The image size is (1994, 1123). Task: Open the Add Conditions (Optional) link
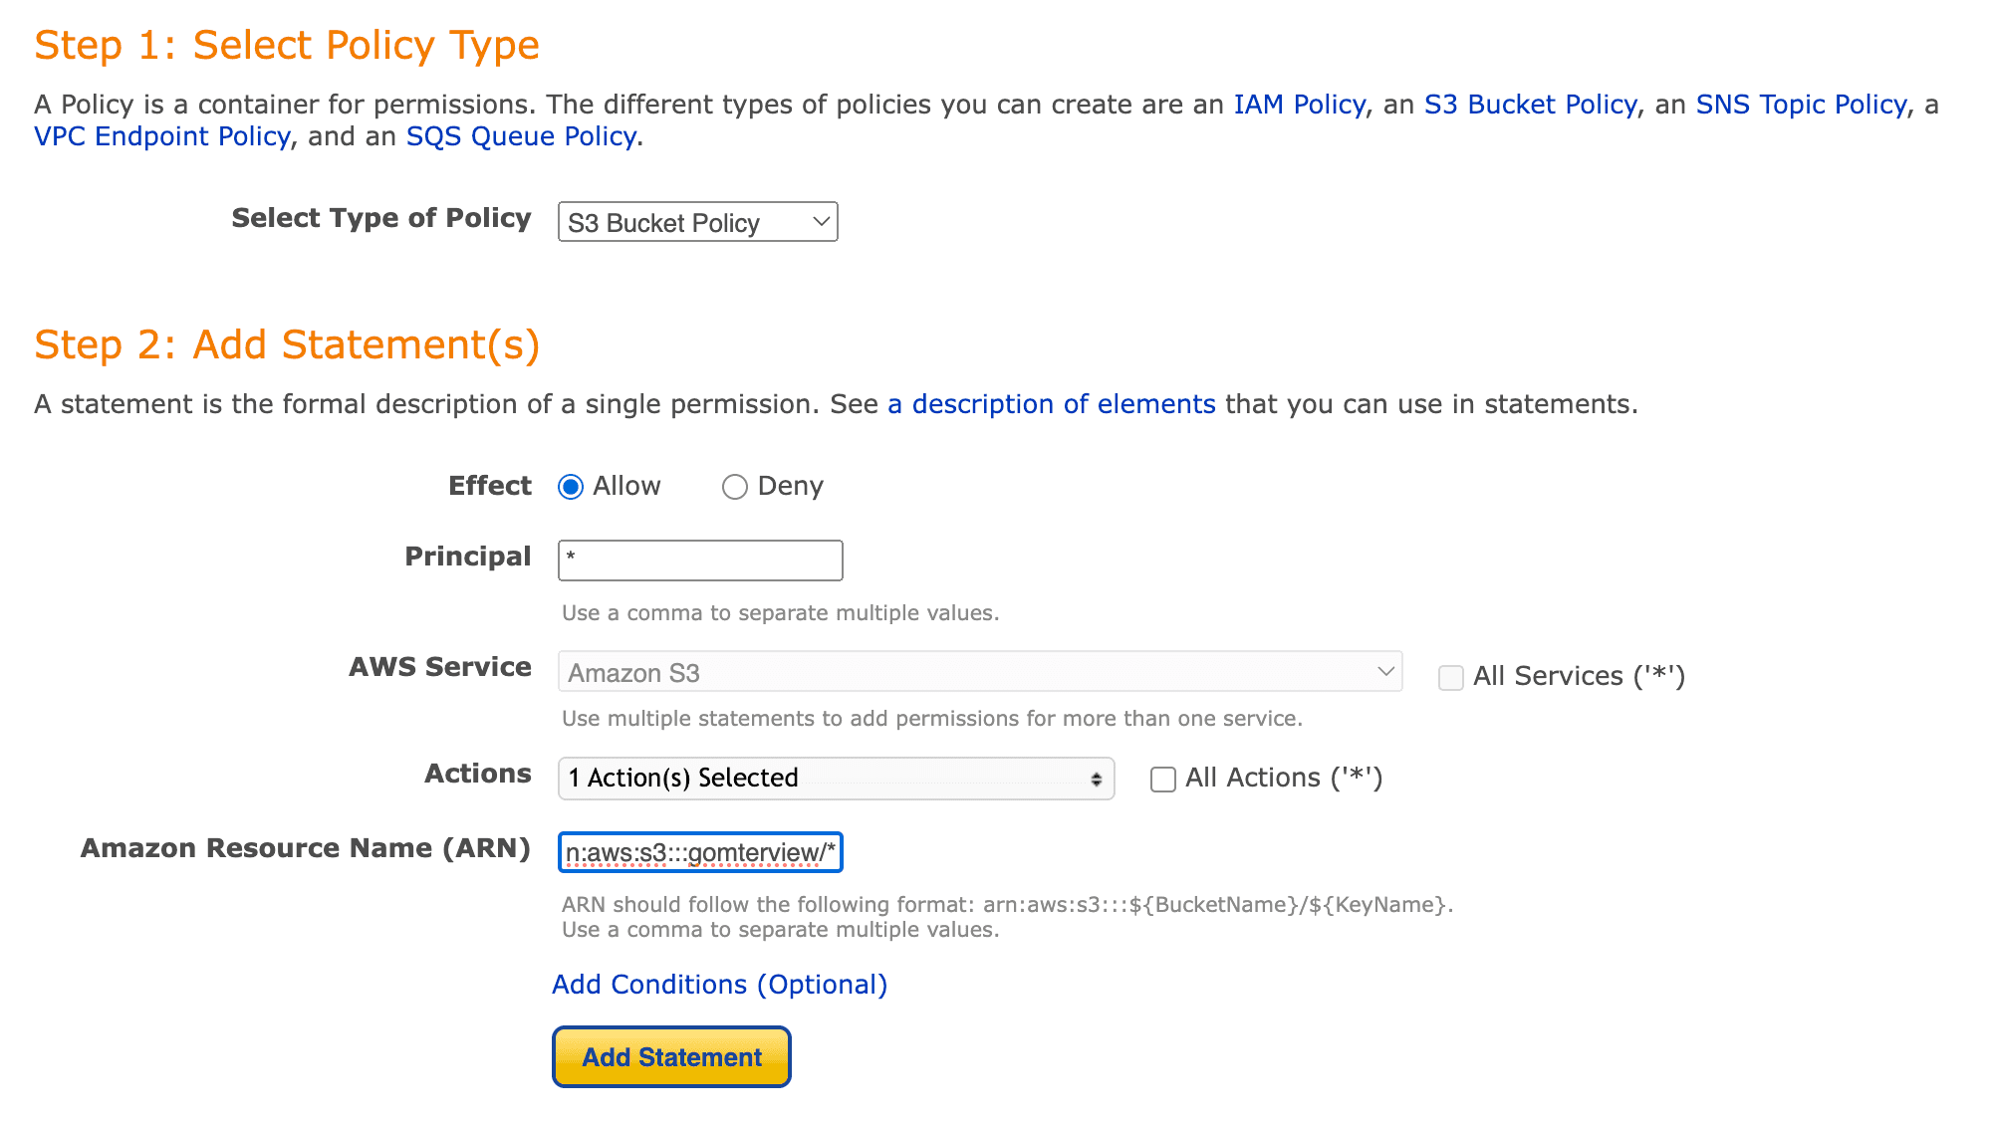719,985
